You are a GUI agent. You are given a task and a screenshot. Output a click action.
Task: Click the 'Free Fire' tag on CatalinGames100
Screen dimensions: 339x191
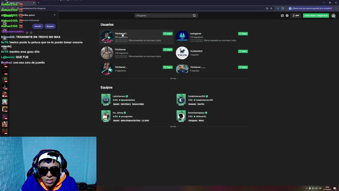click(201, 104)
